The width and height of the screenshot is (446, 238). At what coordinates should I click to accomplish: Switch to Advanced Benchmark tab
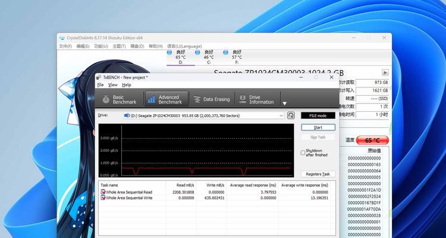click(167, 99)
